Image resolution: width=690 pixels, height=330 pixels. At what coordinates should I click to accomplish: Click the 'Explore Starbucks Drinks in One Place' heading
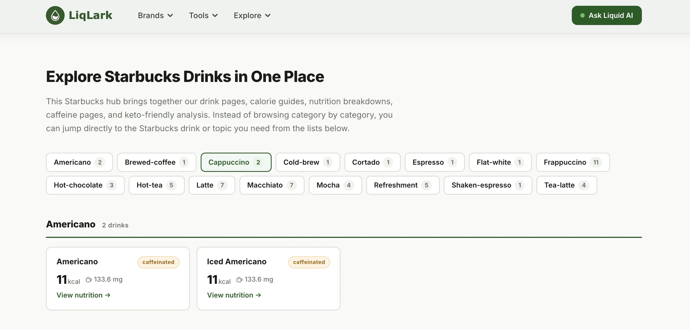tap(185, 76)
